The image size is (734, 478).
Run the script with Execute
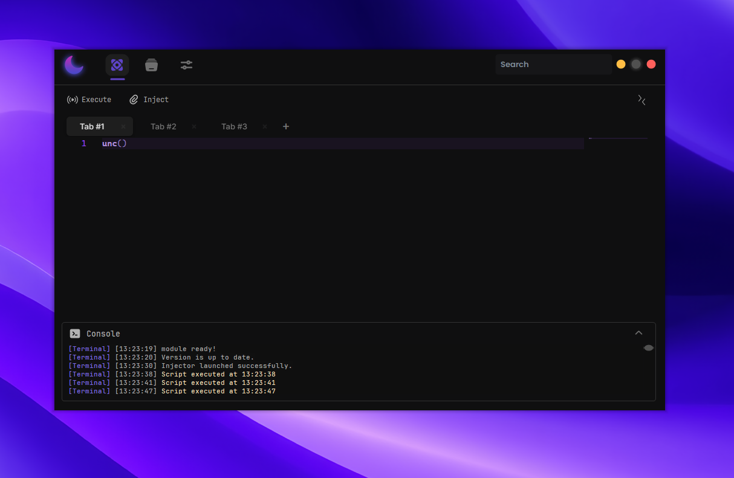[89, 100]
